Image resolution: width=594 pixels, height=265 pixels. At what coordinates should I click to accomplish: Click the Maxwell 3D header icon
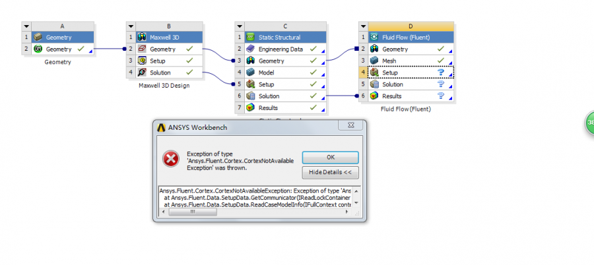142,37
